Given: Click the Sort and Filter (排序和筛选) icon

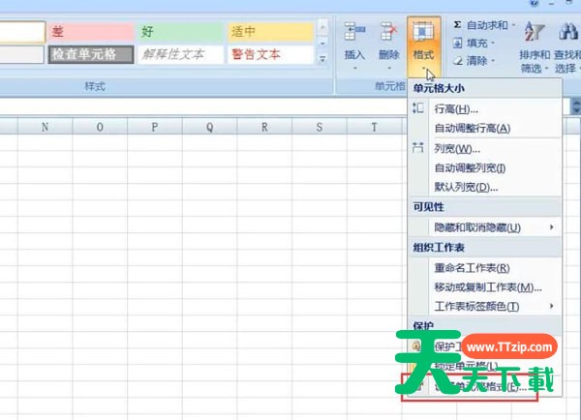Looking at the screenshot, I should click(x=535, y=32).
